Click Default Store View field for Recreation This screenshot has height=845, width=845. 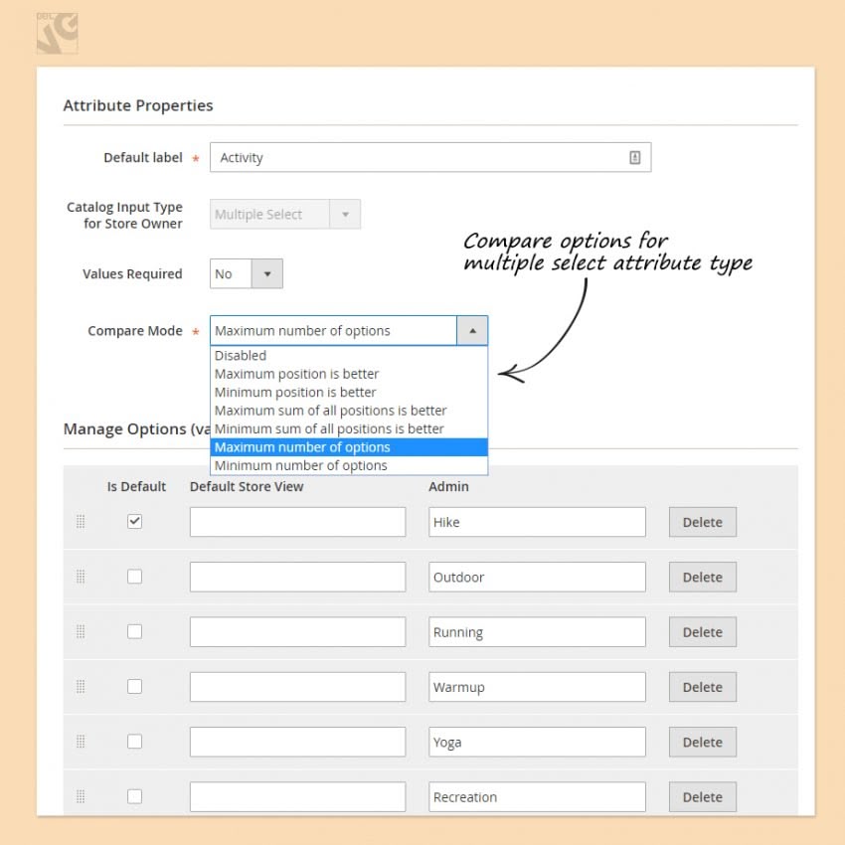click(297, 796)
